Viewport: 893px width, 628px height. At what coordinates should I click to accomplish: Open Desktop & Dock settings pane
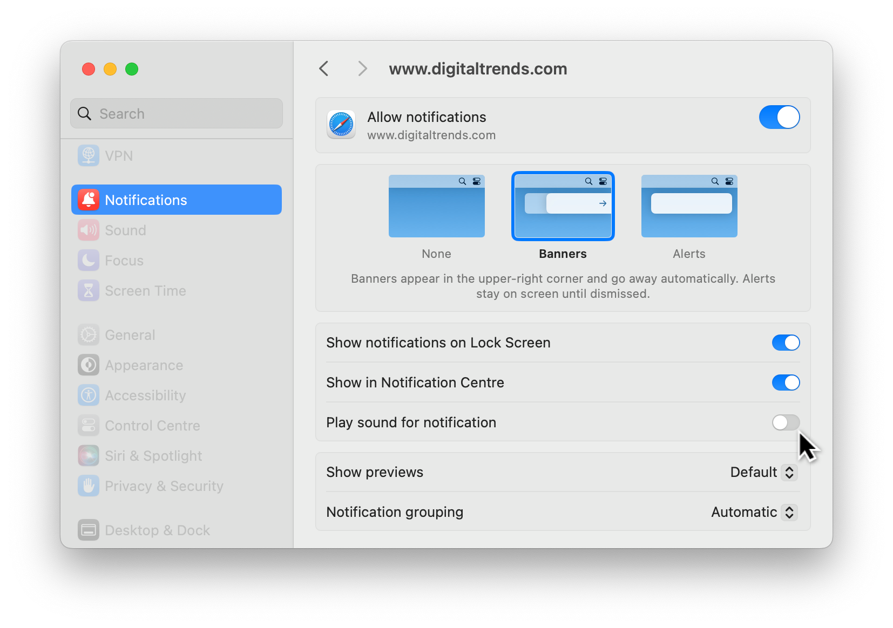[157, 530]
